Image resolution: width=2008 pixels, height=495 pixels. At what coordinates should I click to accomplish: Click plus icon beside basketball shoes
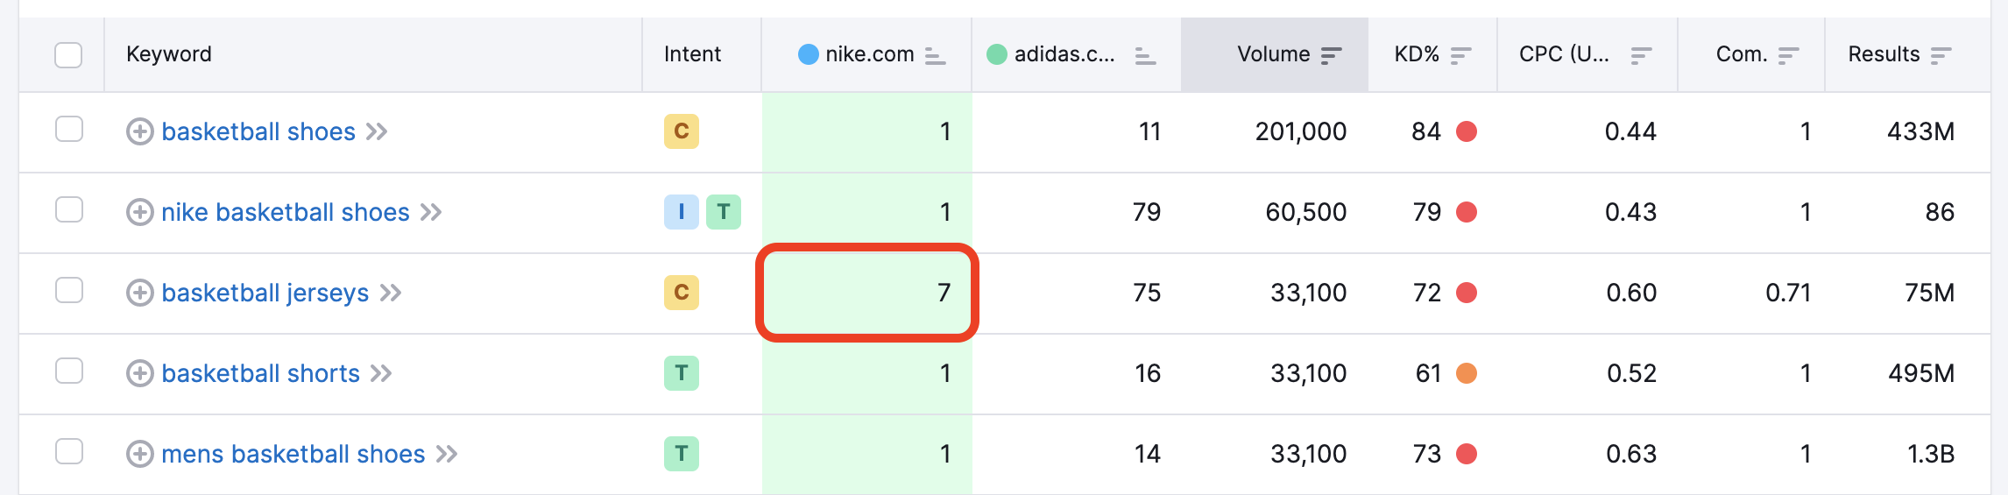[139, 131]
